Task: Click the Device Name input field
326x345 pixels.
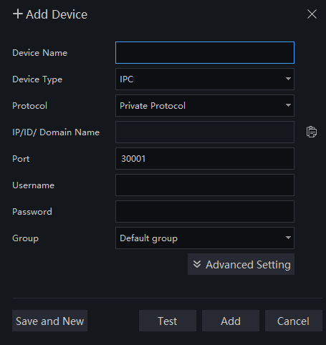Action: tap(205, 53)
